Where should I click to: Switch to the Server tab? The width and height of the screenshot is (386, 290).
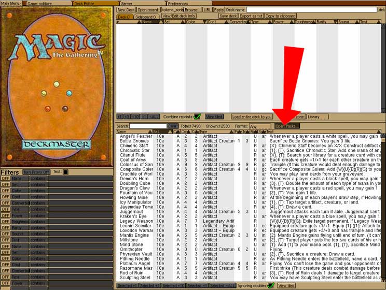(142, 4)
